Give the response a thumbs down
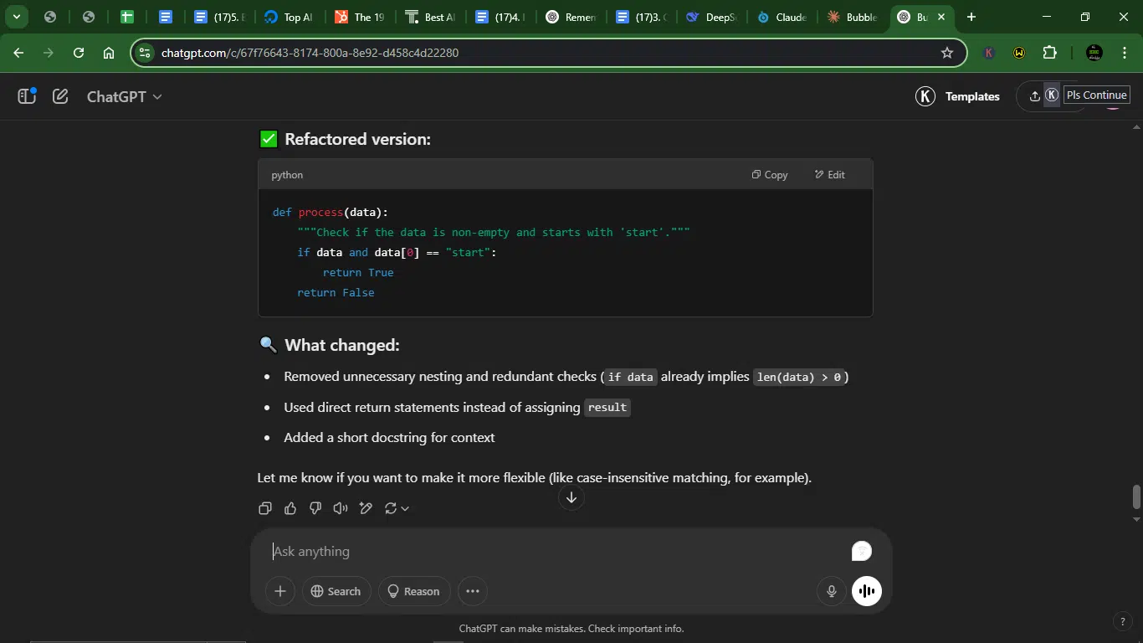The width and height of the screenshot is (1143, 643). (315, 508)
